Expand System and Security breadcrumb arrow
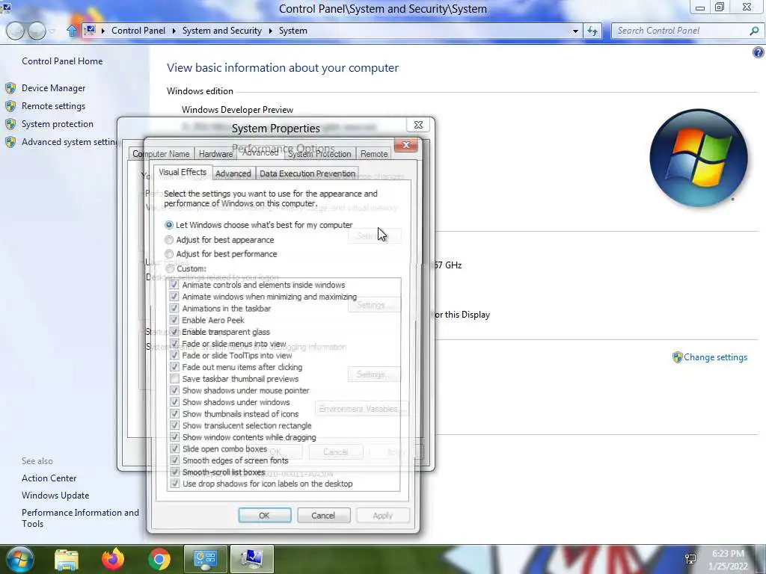Viewport: 766px width, 574px height. [x=270, y=31]
